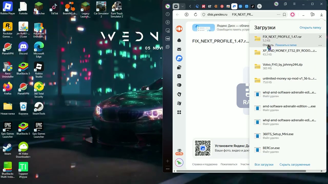328x184 pixels.
Task: Launch Microsoft Edge from the desktop
Action: (39, 50)
